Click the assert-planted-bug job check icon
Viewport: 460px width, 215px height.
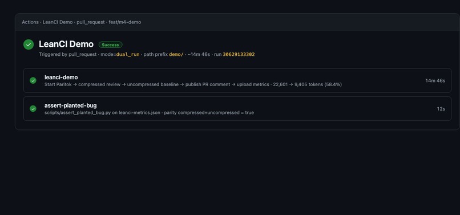pyautogui.click(x=33, y=108)
